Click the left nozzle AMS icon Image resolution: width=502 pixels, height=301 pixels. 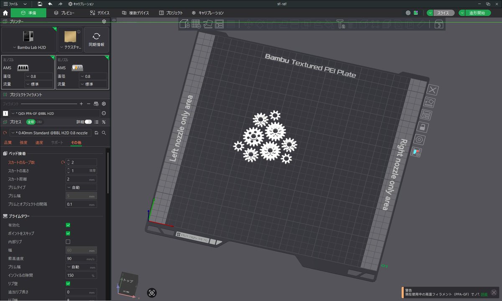[x=23, y=68]
